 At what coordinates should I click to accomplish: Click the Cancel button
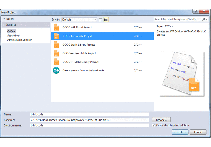[198, 132]
